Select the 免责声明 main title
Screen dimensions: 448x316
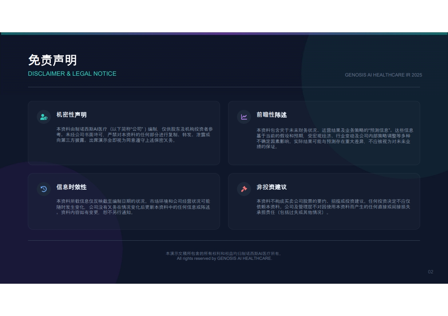click(53, 60)
